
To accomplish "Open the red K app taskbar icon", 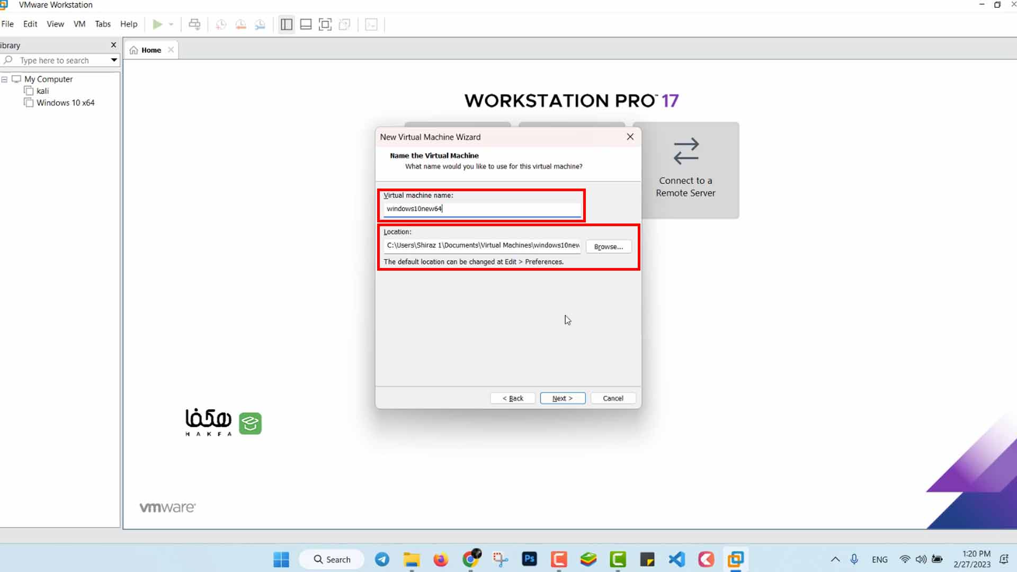I will pos(706,559).
